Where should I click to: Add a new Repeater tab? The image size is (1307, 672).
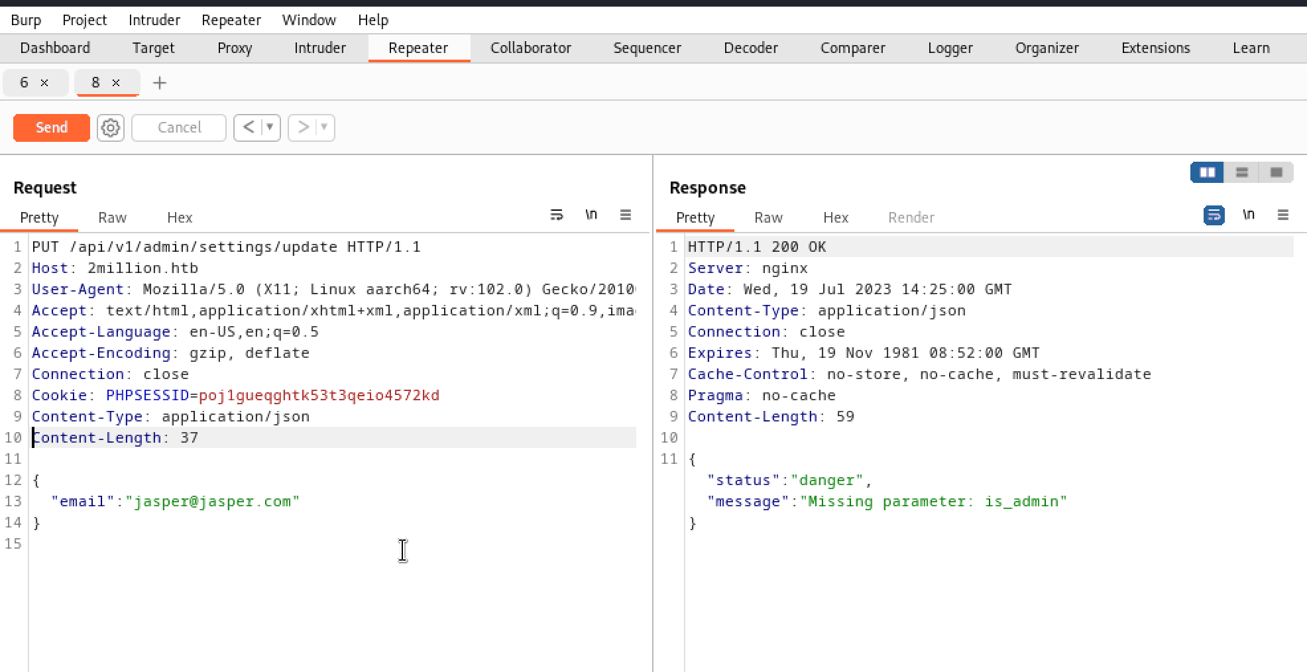159,84
